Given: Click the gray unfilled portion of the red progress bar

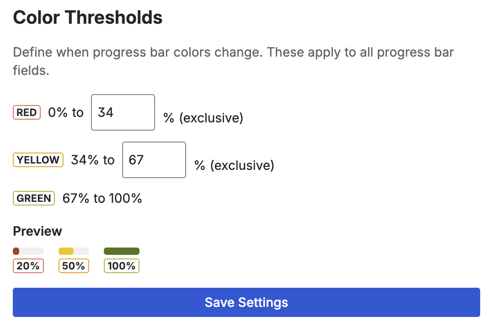Looking at the screenshot, I should [32, 251].
